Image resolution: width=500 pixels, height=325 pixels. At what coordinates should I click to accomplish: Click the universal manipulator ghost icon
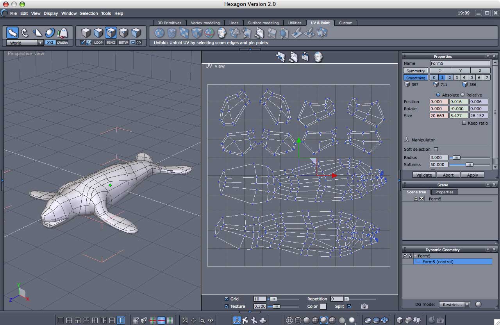point(62,33)
